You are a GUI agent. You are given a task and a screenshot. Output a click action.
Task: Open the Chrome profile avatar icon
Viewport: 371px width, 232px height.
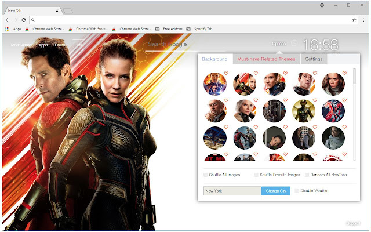click(322, 5)
